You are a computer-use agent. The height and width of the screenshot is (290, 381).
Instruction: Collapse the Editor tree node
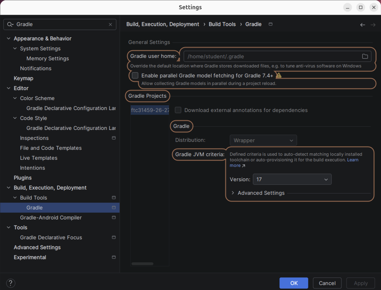(x=8, y=88)
